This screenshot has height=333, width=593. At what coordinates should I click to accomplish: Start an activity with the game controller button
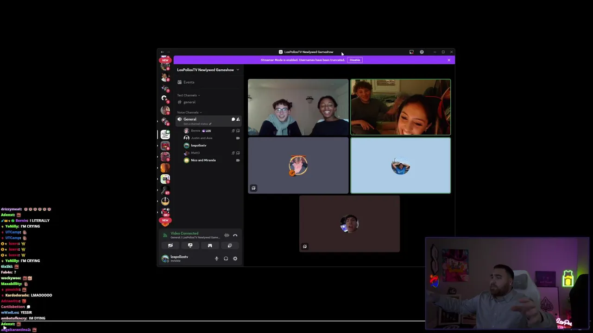click(x=210, y=246)
